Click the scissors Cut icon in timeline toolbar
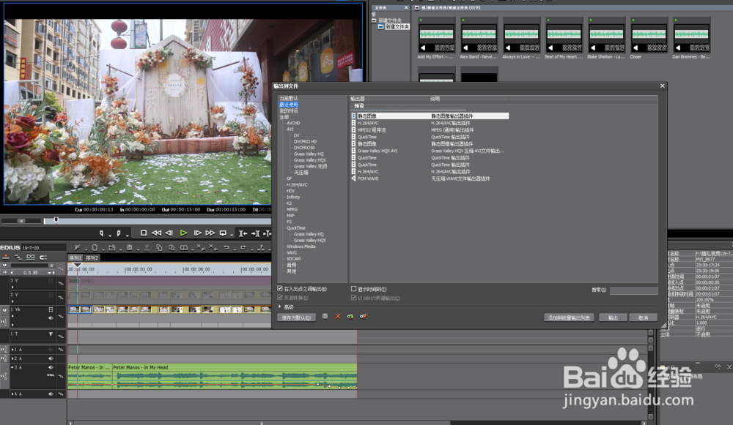The height and width of the screenshot is (425, 733). point(147,248)
